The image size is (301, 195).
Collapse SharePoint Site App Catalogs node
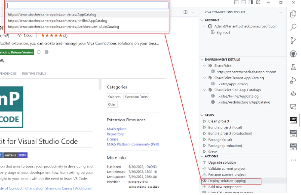pyautogui.click(x=204, y=90)
